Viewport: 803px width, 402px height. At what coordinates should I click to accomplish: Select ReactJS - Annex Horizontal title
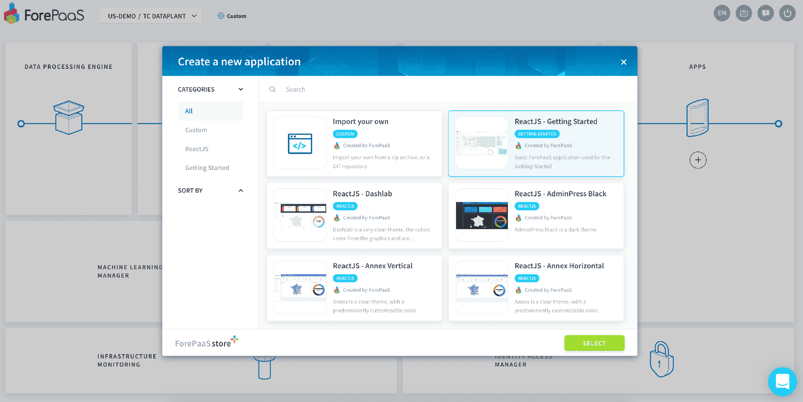coord(559,266)
